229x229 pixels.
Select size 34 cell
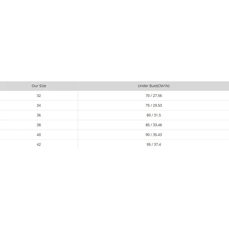point(39,105)
